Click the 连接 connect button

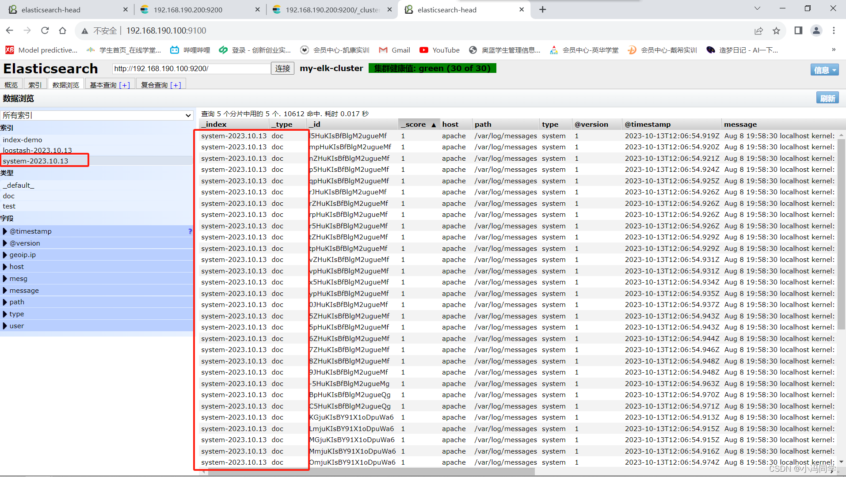click(x=282, y=68)
